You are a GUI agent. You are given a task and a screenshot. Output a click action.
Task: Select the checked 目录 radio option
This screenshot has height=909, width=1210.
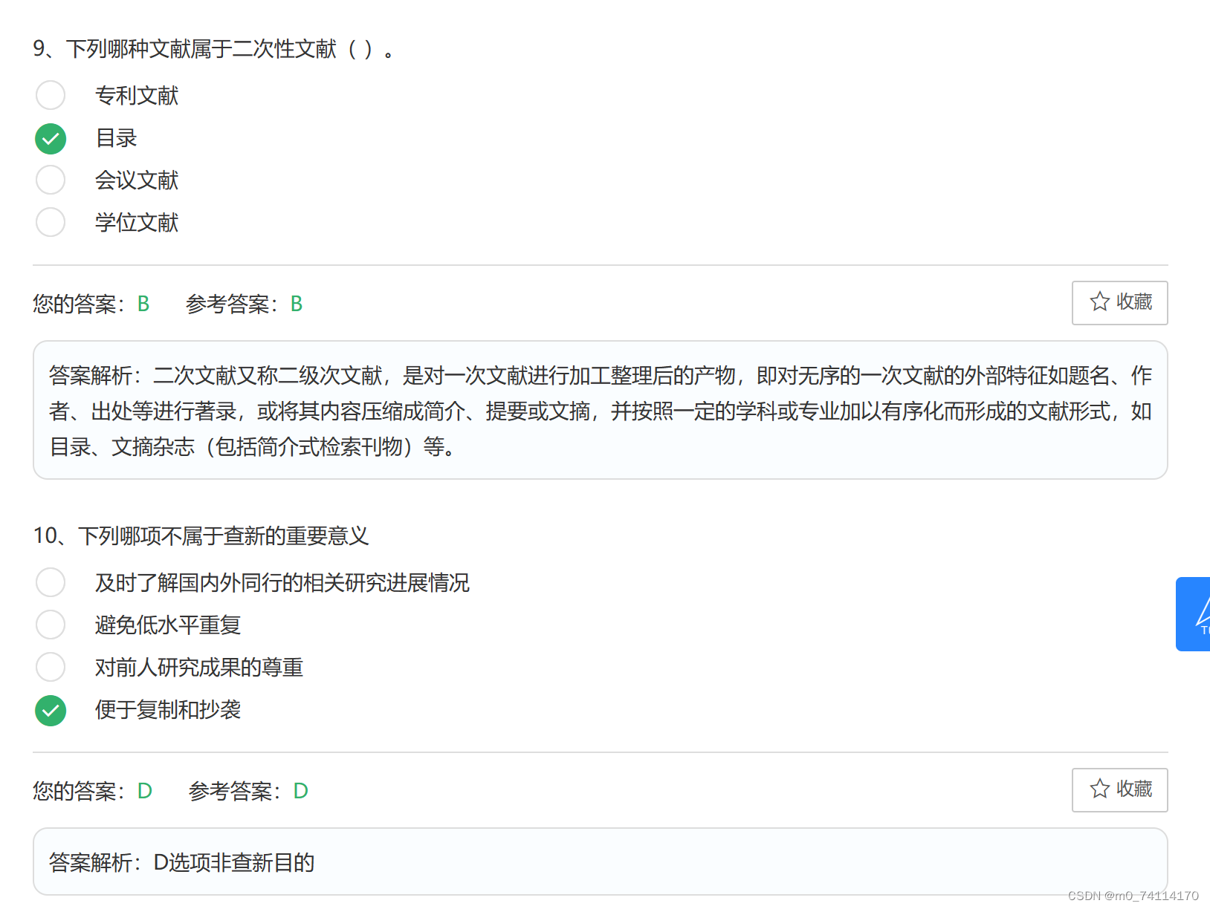pos(51,138)
